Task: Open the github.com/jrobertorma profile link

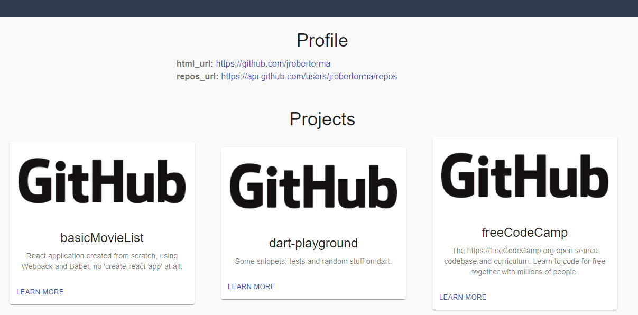Action: 273,63
